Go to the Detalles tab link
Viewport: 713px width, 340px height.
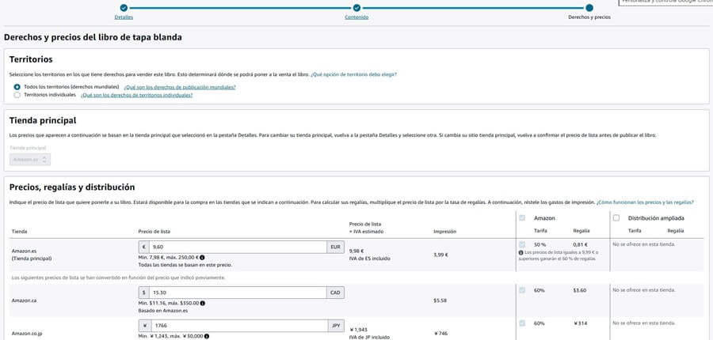(124, 17)
